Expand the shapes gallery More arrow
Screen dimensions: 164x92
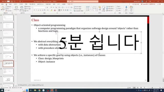(x=97, y=10)
